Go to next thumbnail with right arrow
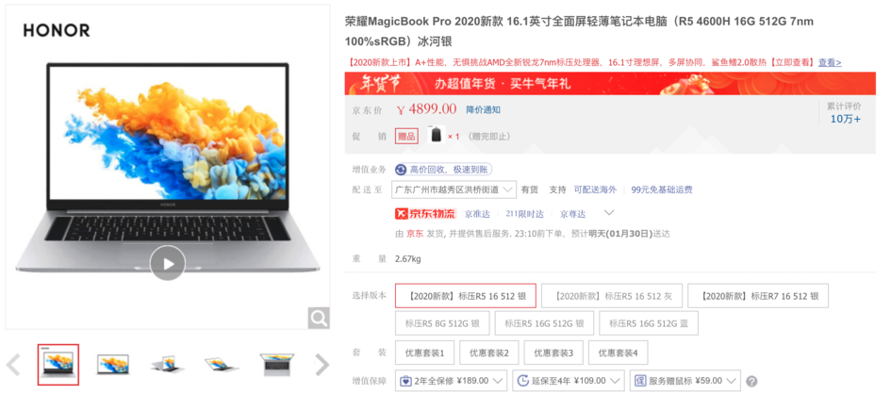The width and height of the screenshot is (891, 395). pyautogui.click(x=322, y=365)
